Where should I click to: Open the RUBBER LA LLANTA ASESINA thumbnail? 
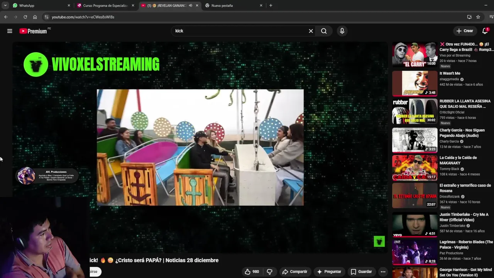click(x=415, y=111)
